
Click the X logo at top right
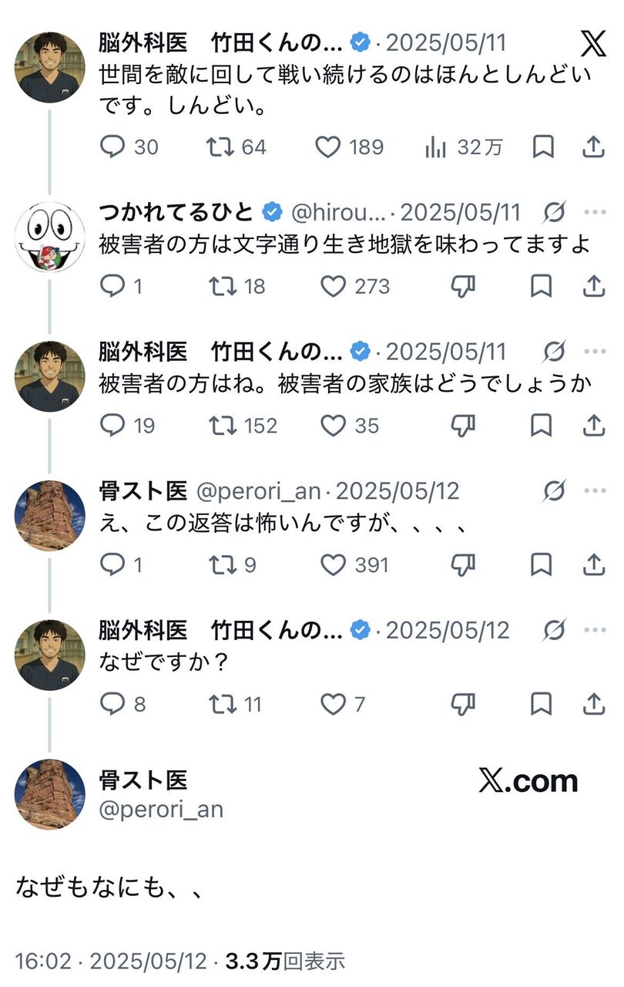click(592, 43)
